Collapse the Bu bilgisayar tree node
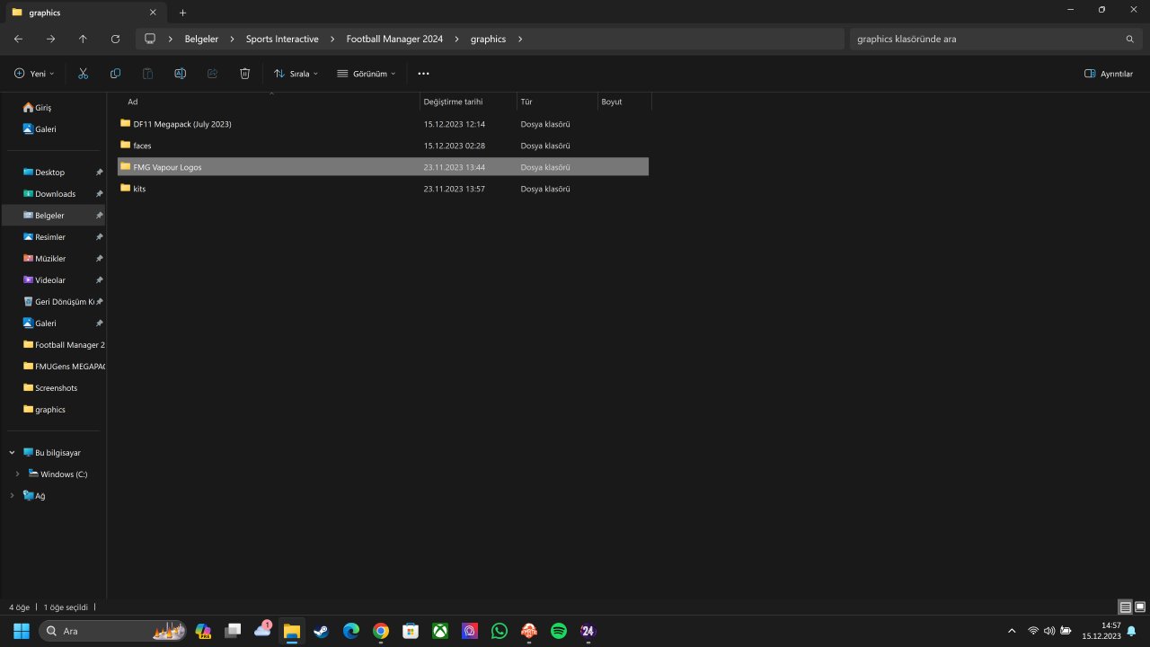The height and width of the screenshot is (647, 1150). coord(12,453)
